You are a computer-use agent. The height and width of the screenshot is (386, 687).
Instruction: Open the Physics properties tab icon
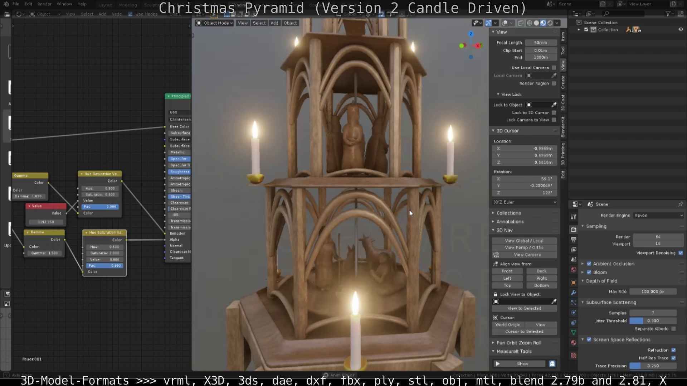pyautogui.click(x=574, y=313)
